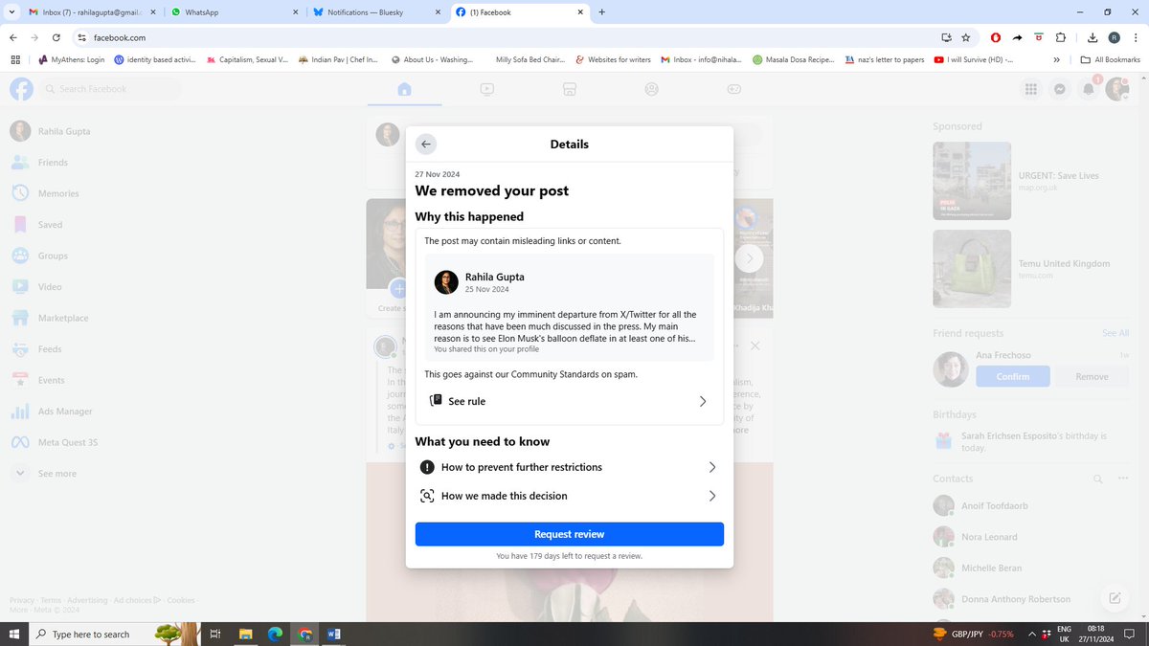Open Messenger from the top bar
The width and height of the screenshot is (1149, 646).
coord(1059,89)
